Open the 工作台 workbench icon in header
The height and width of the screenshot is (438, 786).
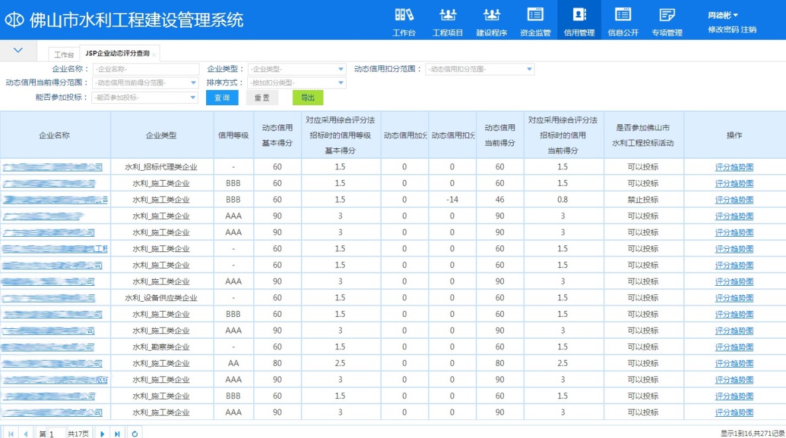pos(404,20)
